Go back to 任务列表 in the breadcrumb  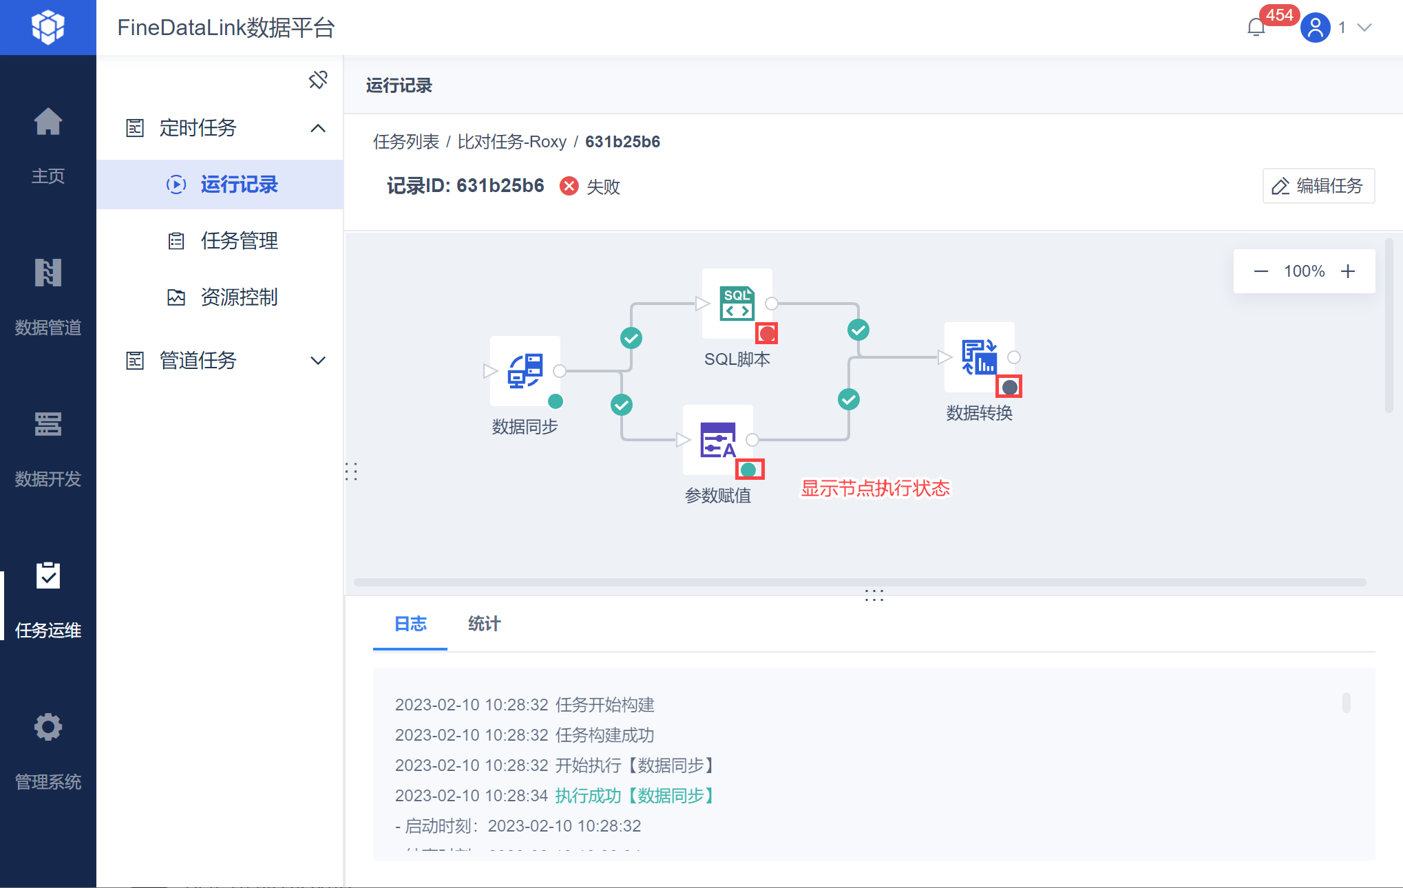click(405, 142)
